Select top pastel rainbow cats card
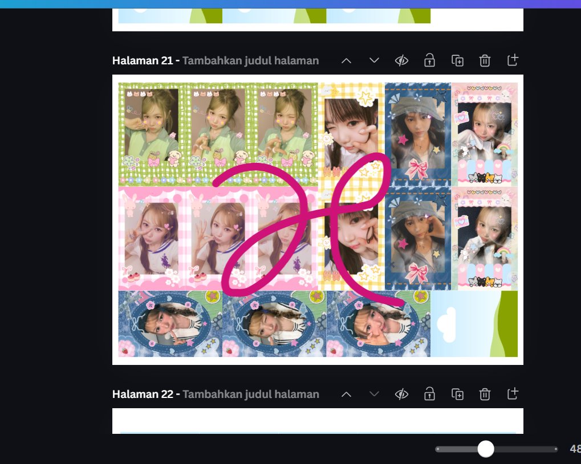Image resolution: width=581 pixels, height=464 pixels. point(484,135)
